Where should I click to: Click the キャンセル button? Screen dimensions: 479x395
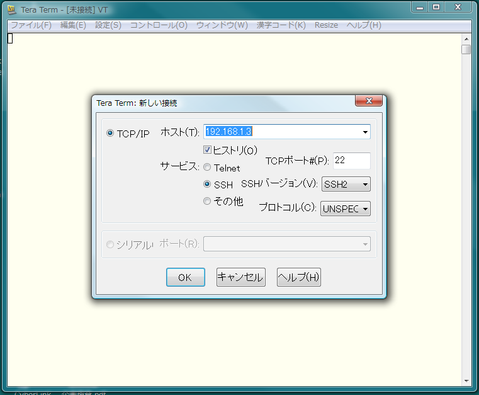(x=240, y=277)
